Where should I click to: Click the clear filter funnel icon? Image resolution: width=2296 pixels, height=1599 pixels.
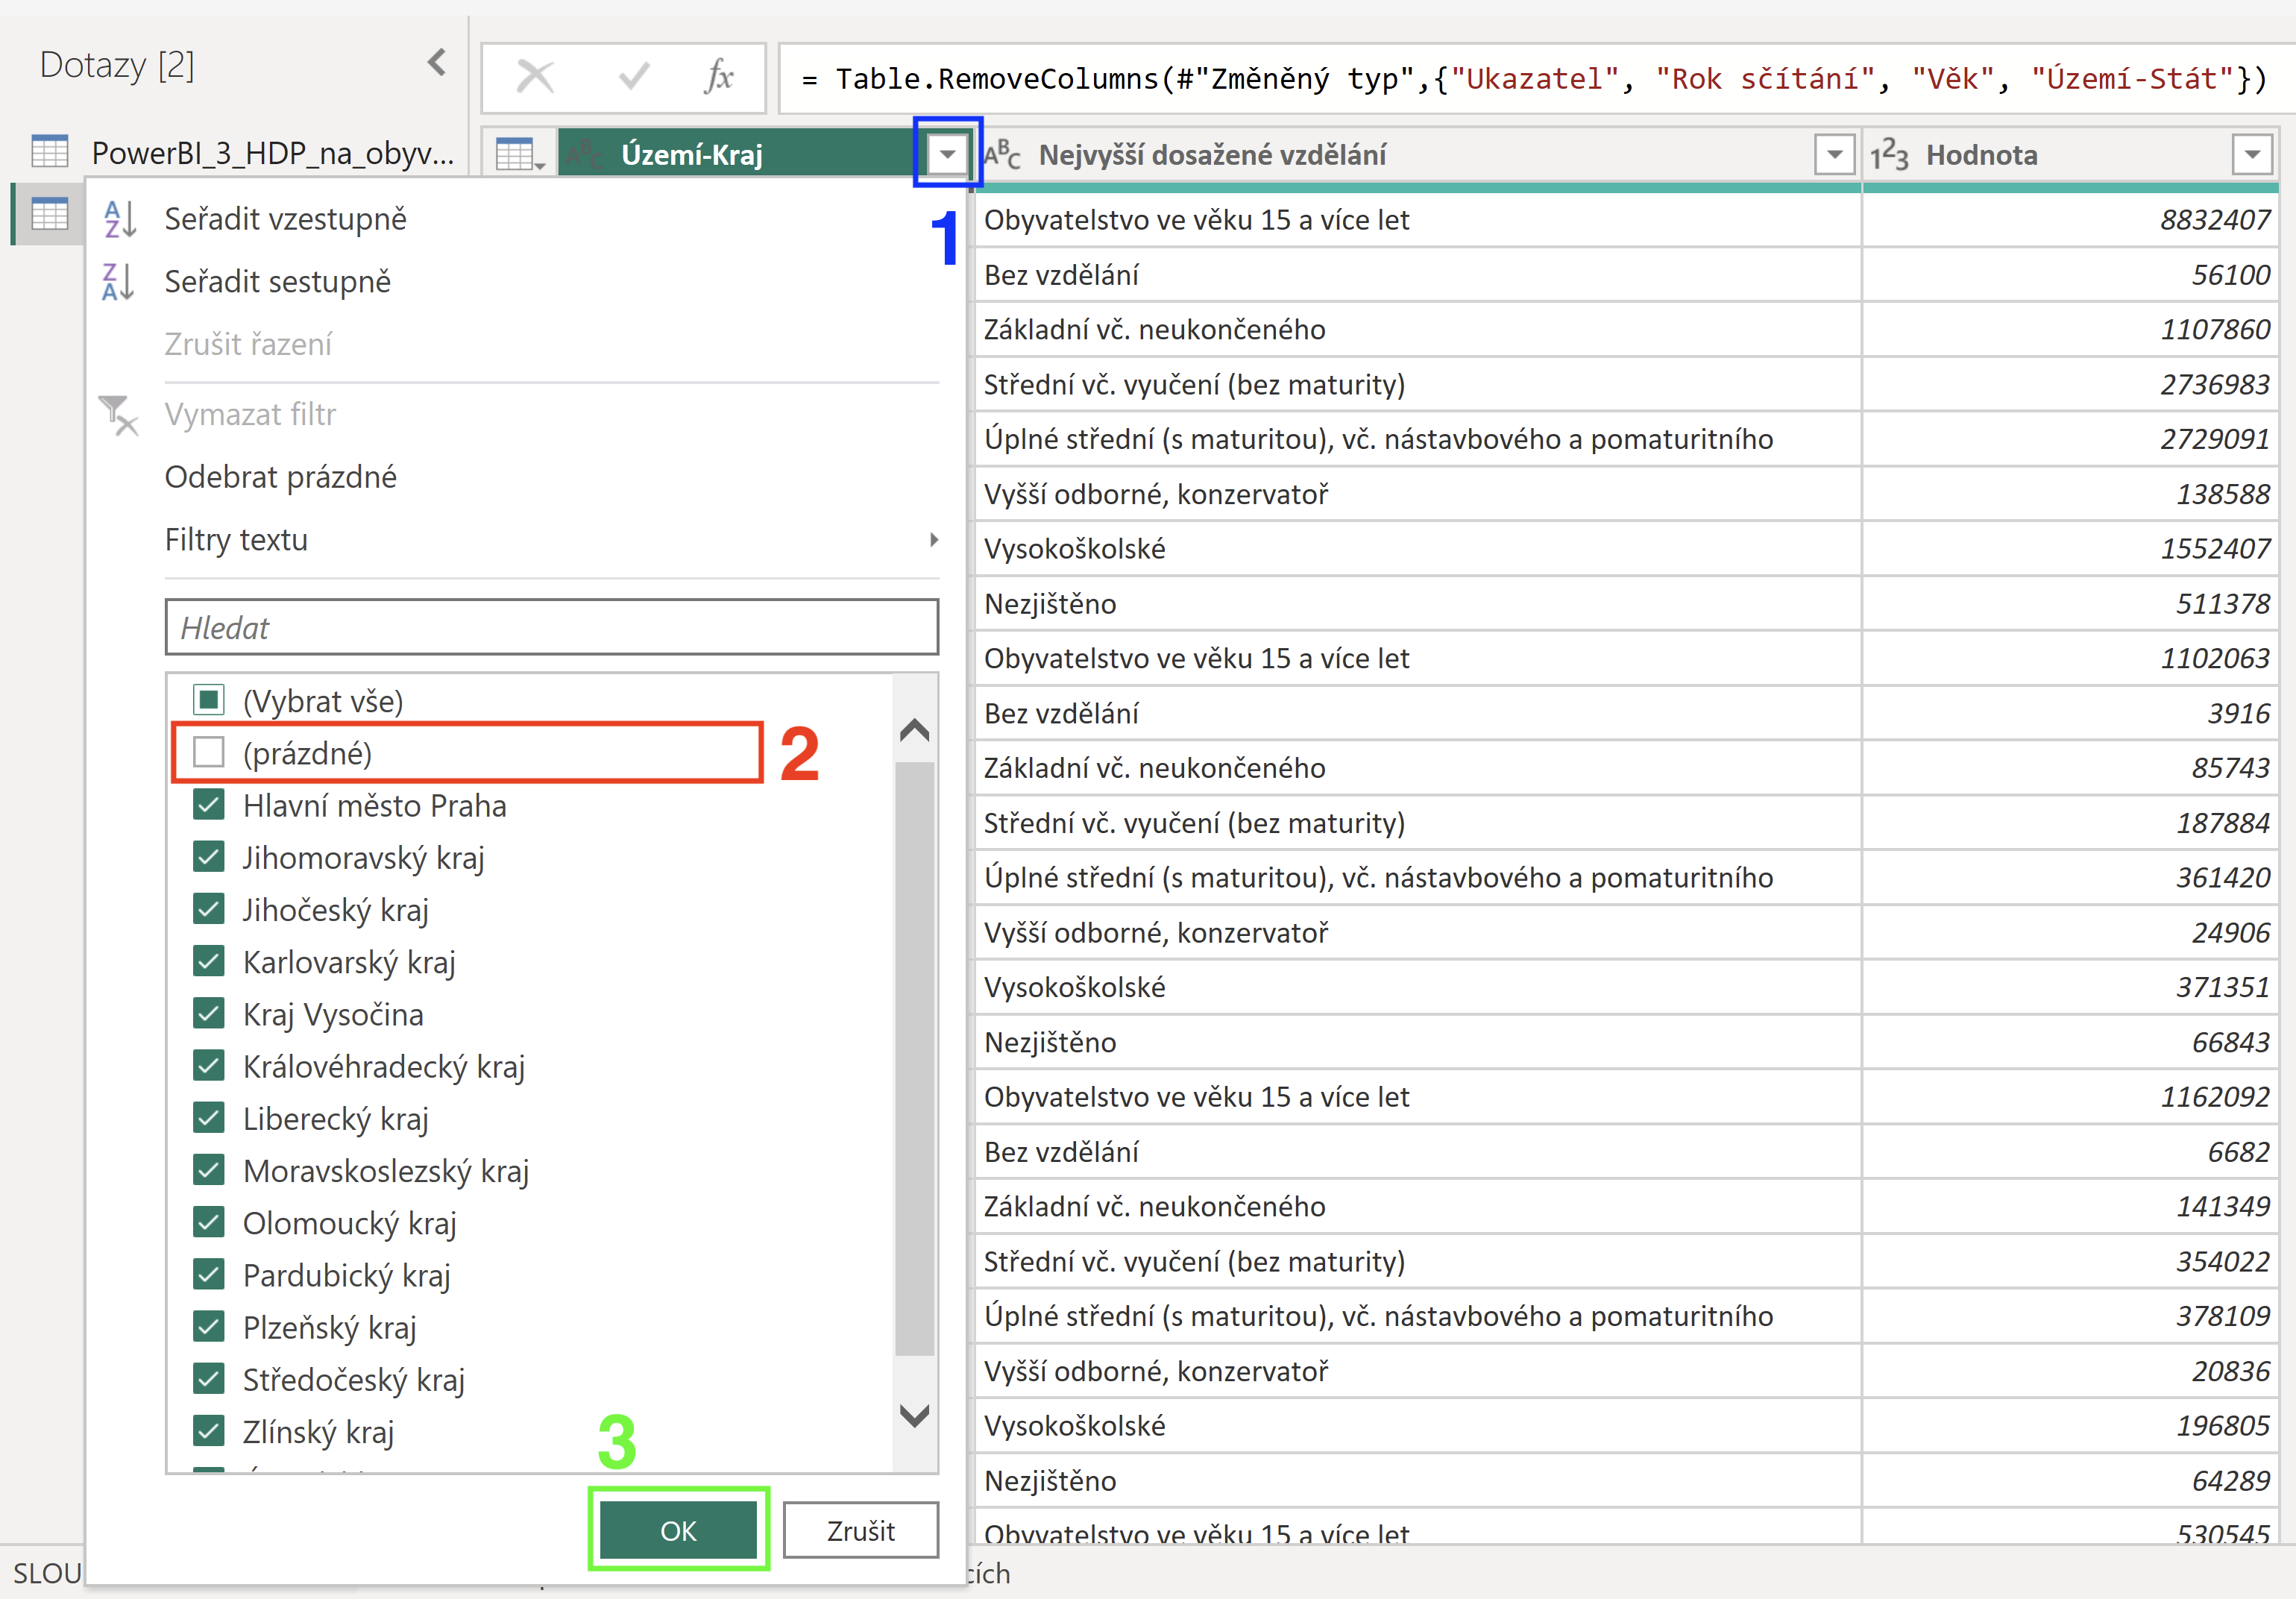[x=119, y=415]
